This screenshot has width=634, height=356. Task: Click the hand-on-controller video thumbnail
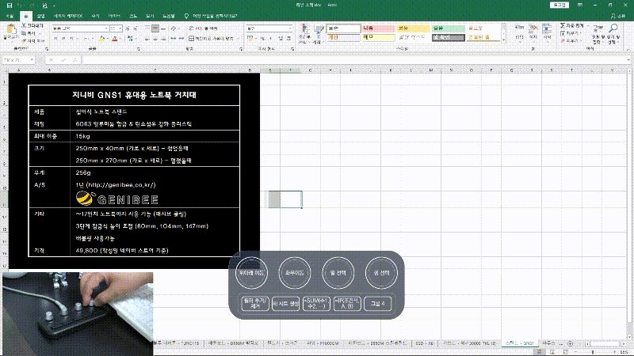[78, 313]
